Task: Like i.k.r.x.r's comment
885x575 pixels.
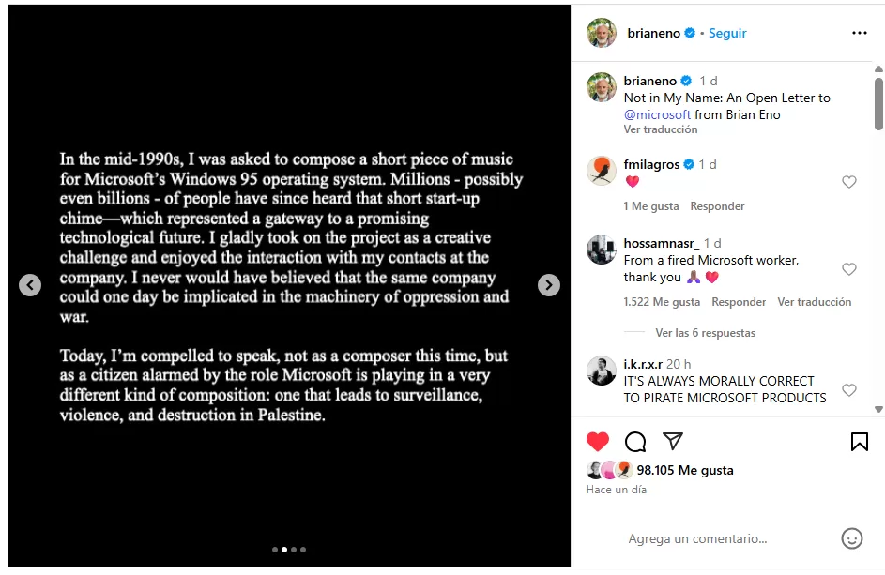Action: (848, 389)
